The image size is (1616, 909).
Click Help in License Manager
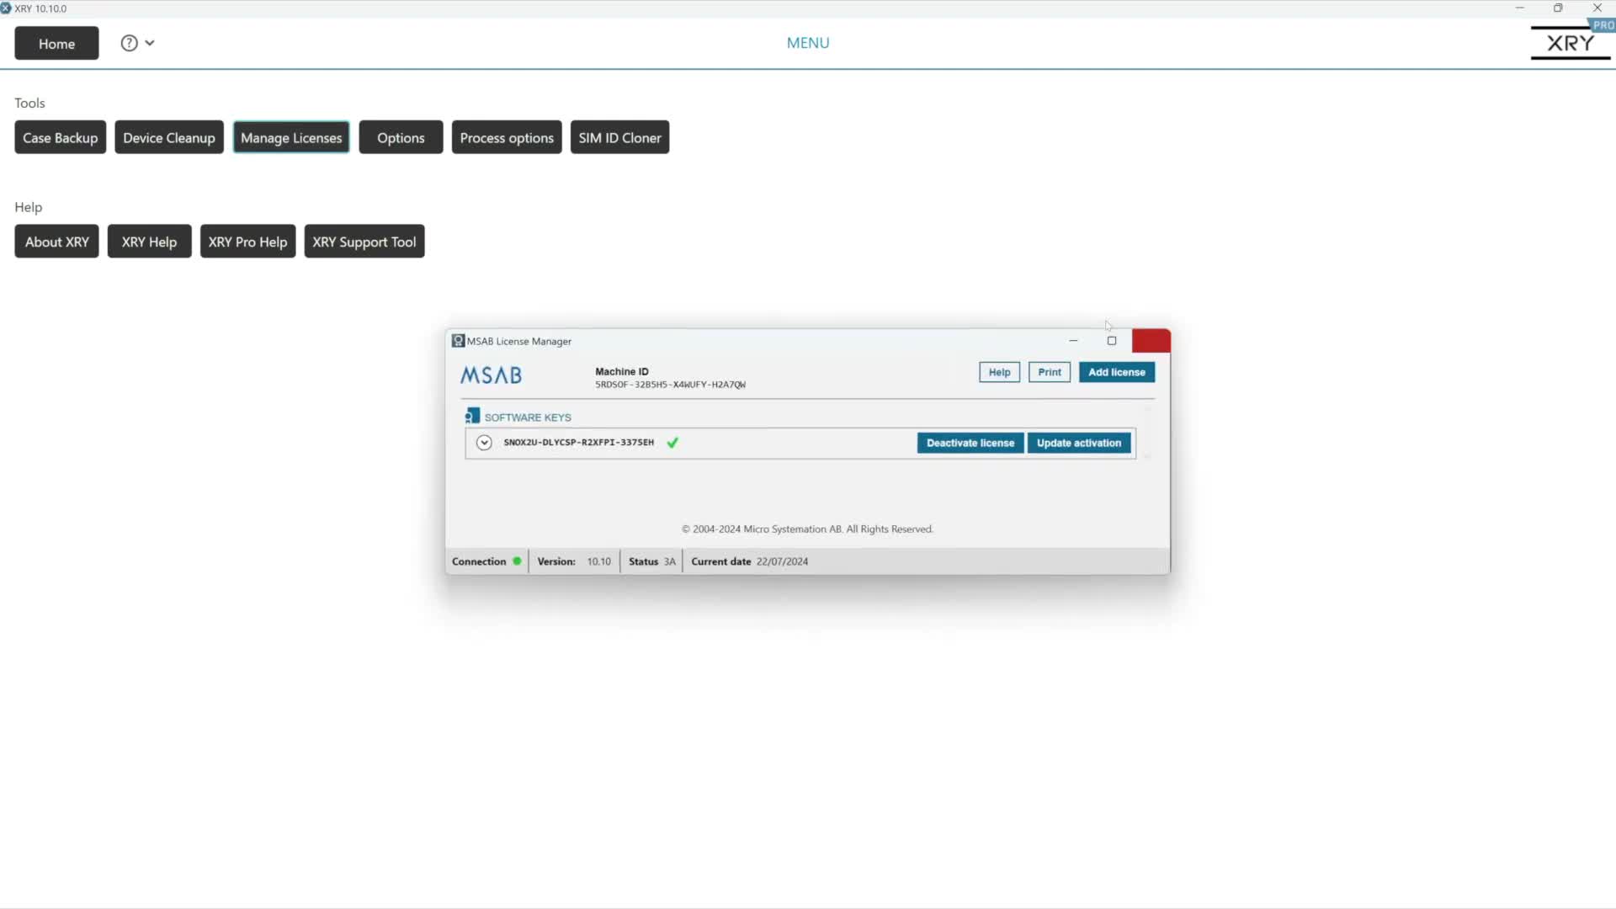[x=999, y=372]
